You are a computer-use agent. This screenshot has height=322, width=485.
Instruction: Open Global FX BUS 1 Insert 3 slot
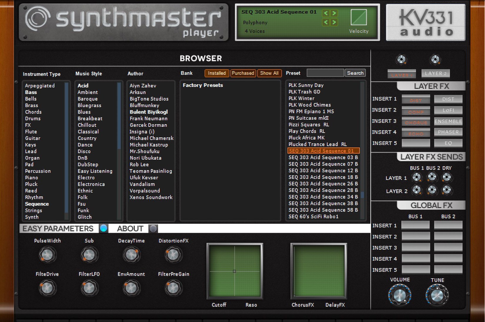[x=416, y=247]
